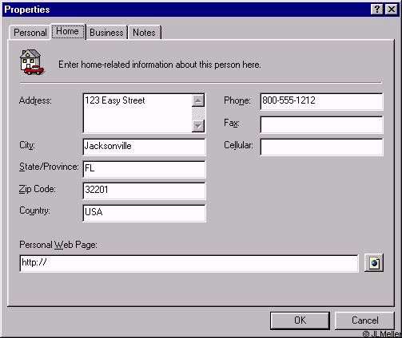Click the City field containing Jacksonville
402x338 pixels.
144,147
